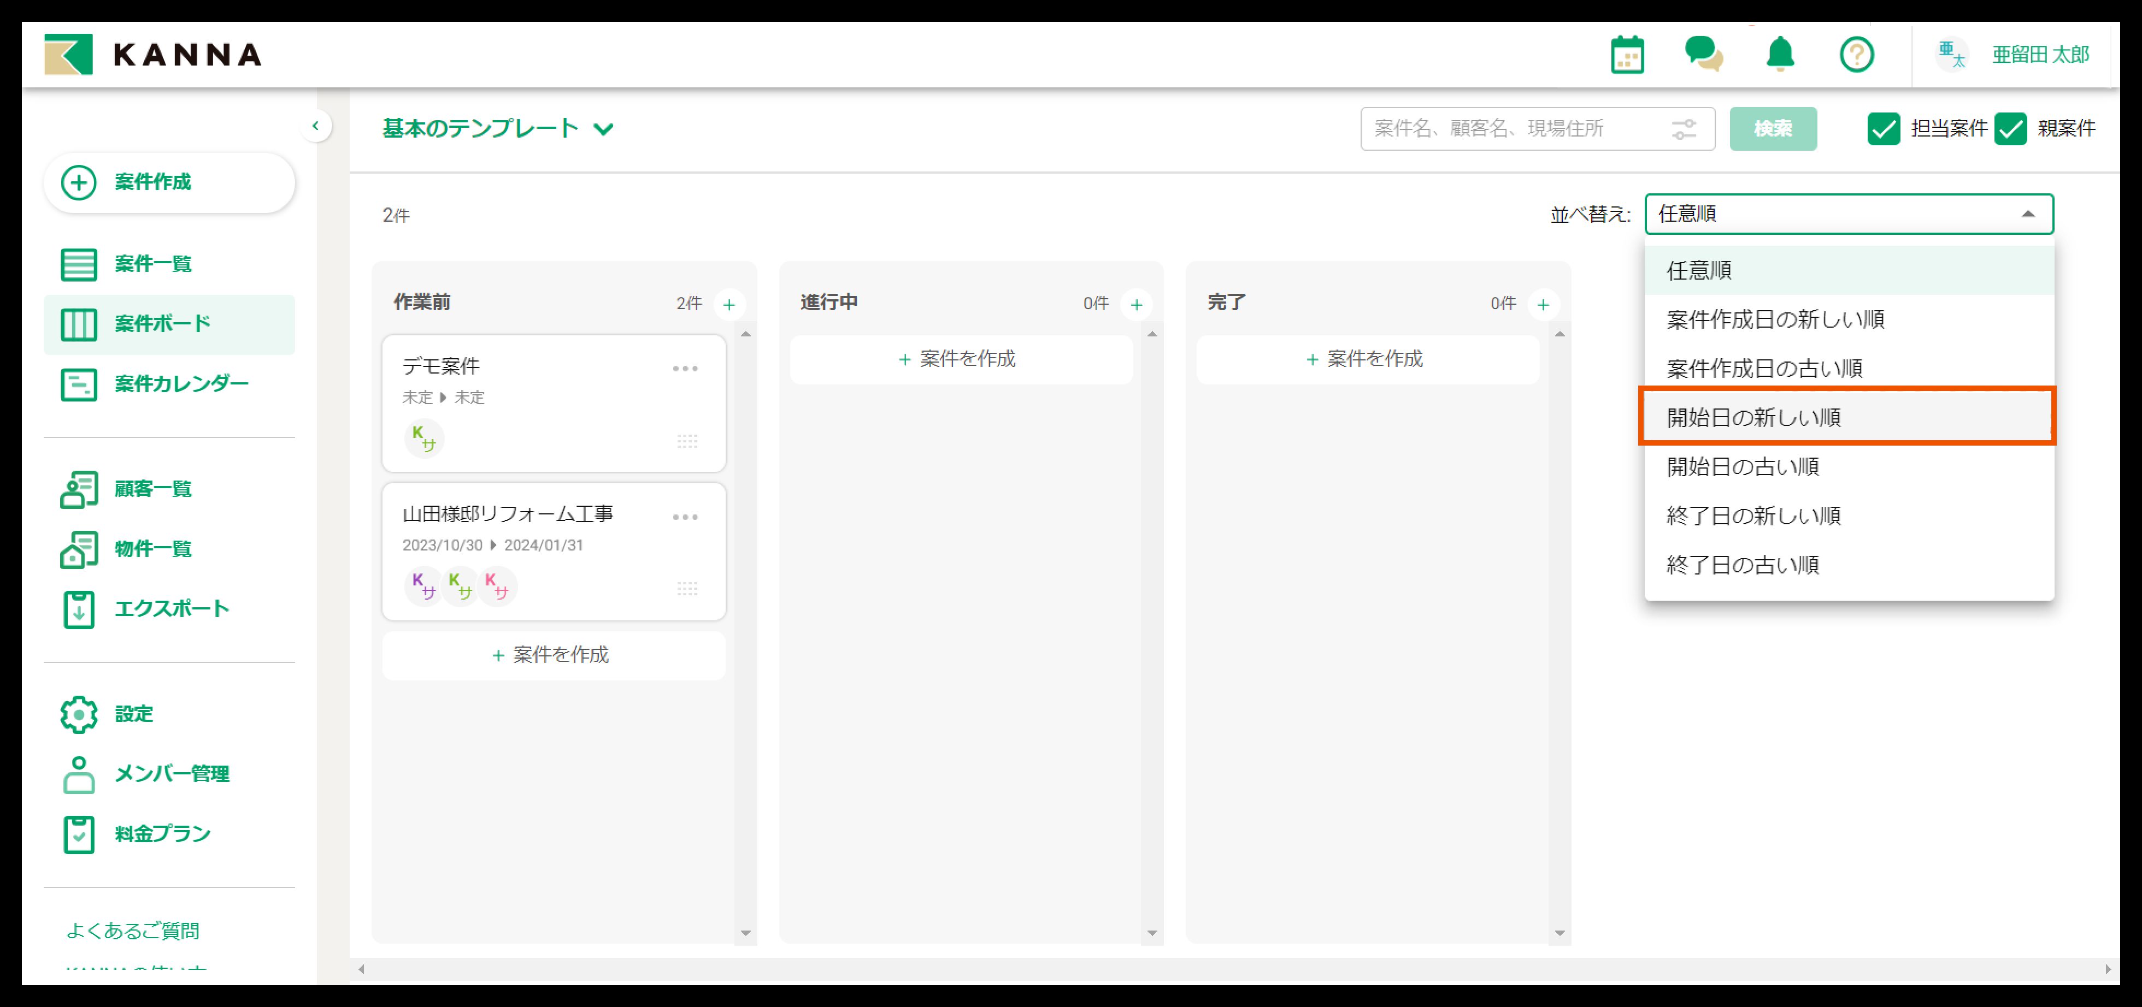Choose 終了日の古い順 sort option
The height and width of the screenshot is (1007, 2142).
[x=1743, y=564]
